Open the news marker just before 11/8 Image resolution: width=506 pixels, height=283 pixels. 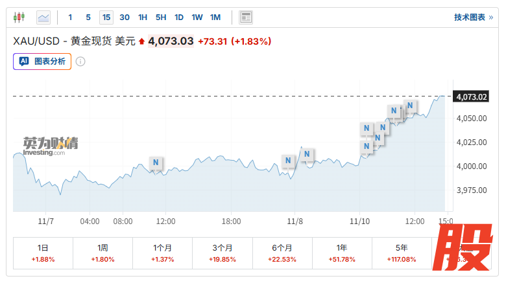289,160
